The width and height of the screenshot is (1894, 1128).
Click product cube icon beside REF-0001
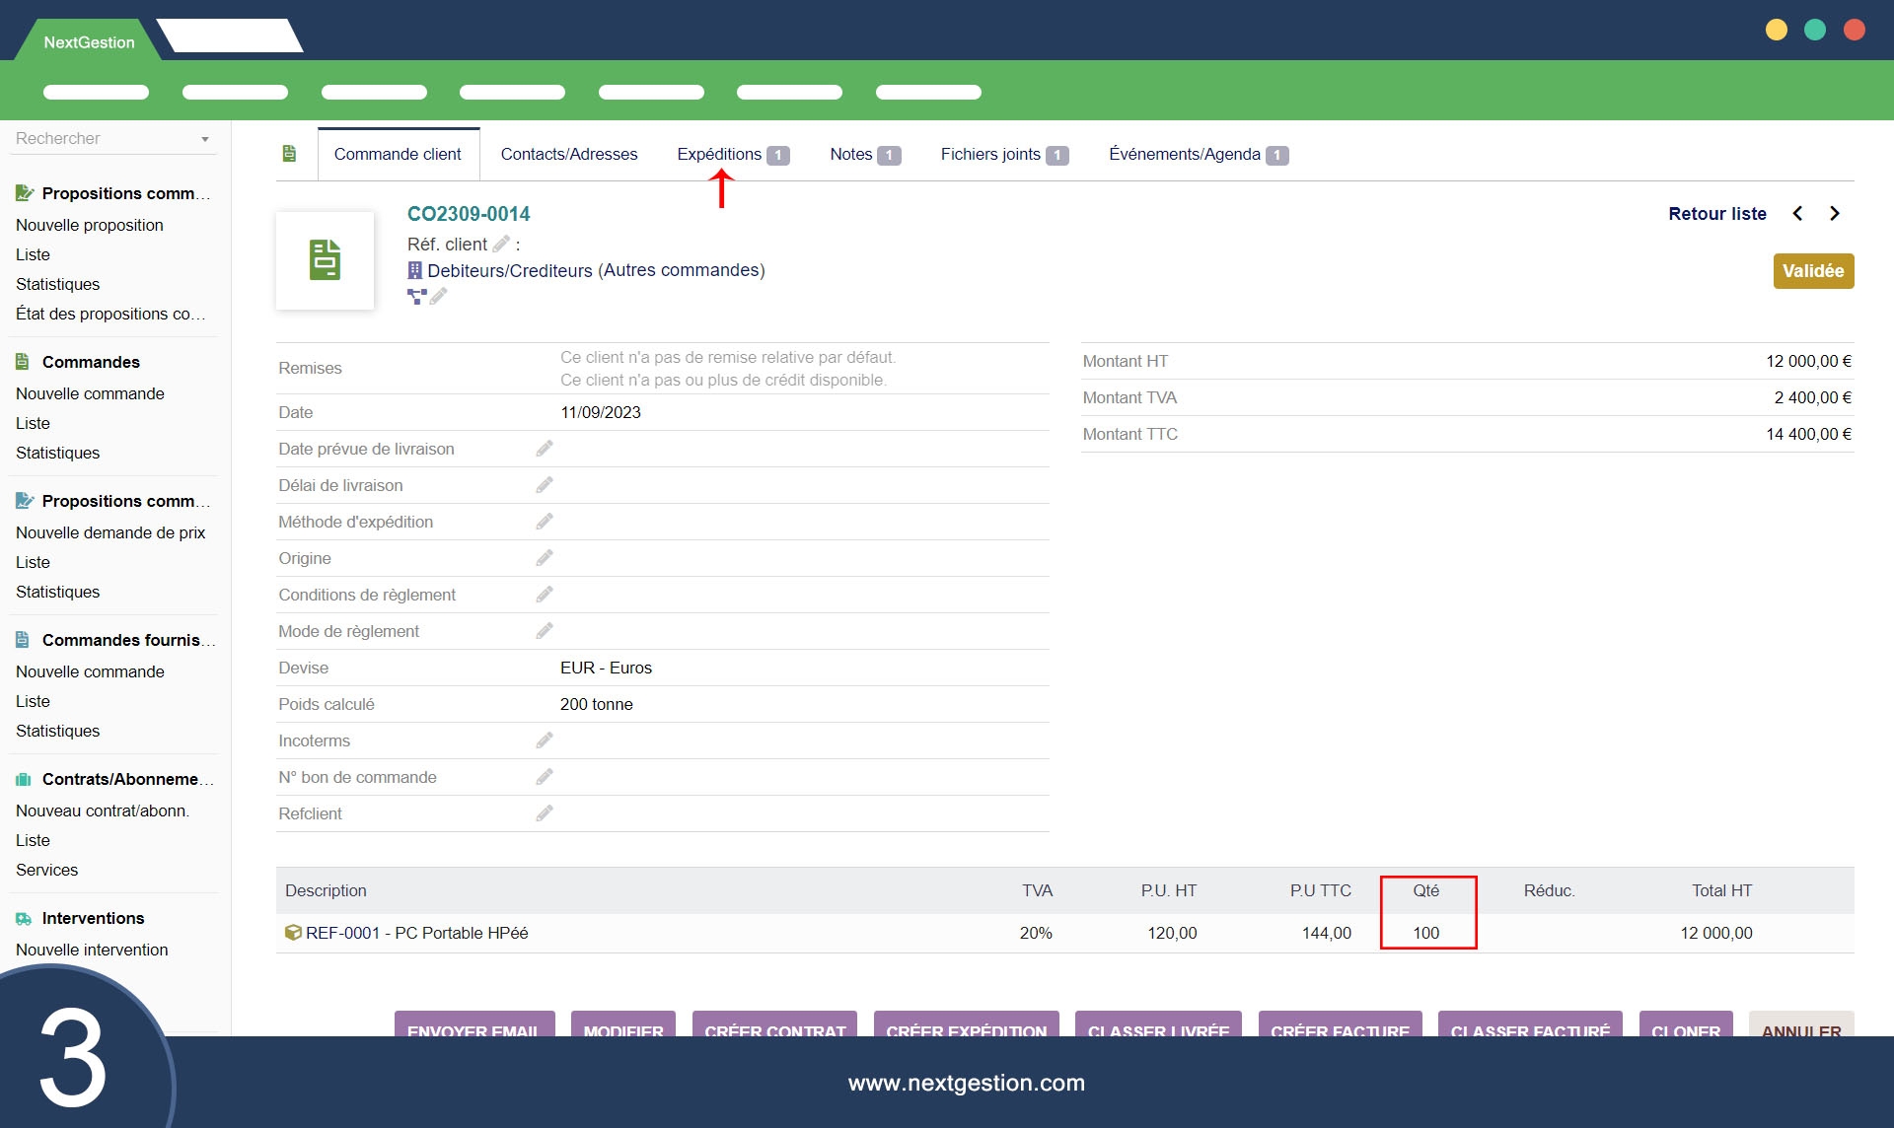click(293, 933)
